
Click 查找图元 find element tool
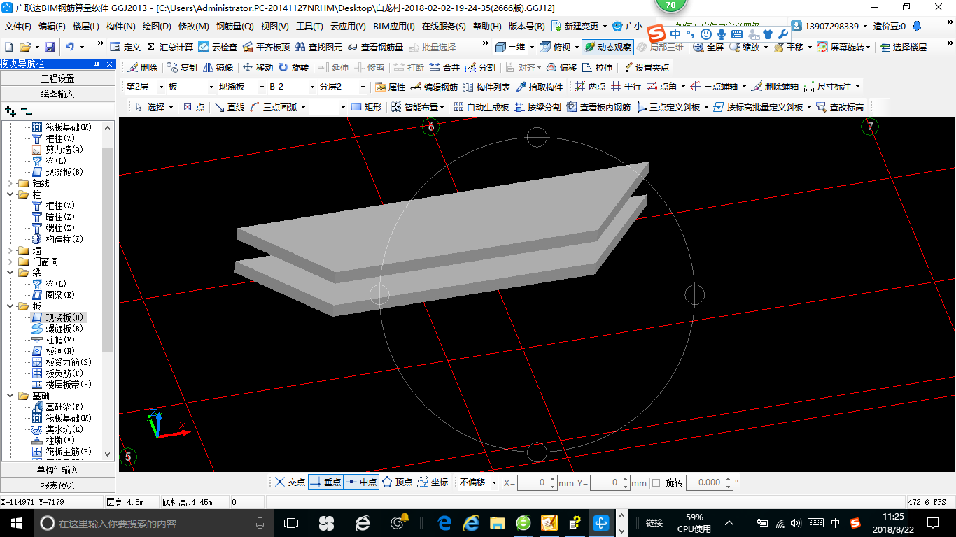click(x=318, y=47)
